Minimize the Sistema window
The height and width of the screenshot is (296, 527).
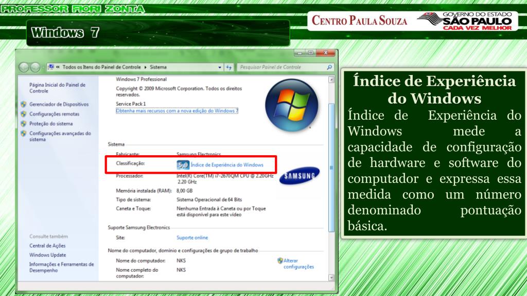click(x=299, y=53)
